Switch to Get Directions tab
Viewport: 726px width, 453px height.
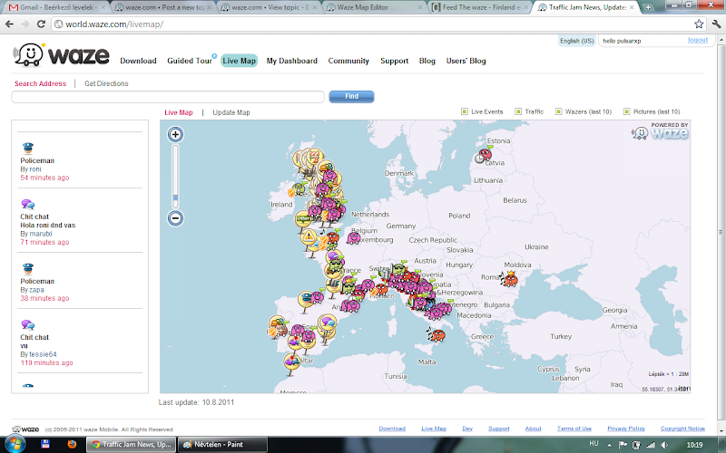click(106, 83)
